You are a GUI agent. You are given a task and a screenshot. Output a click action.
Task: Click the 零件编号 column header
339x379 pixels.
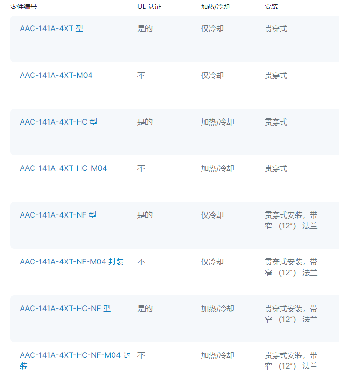24,7
